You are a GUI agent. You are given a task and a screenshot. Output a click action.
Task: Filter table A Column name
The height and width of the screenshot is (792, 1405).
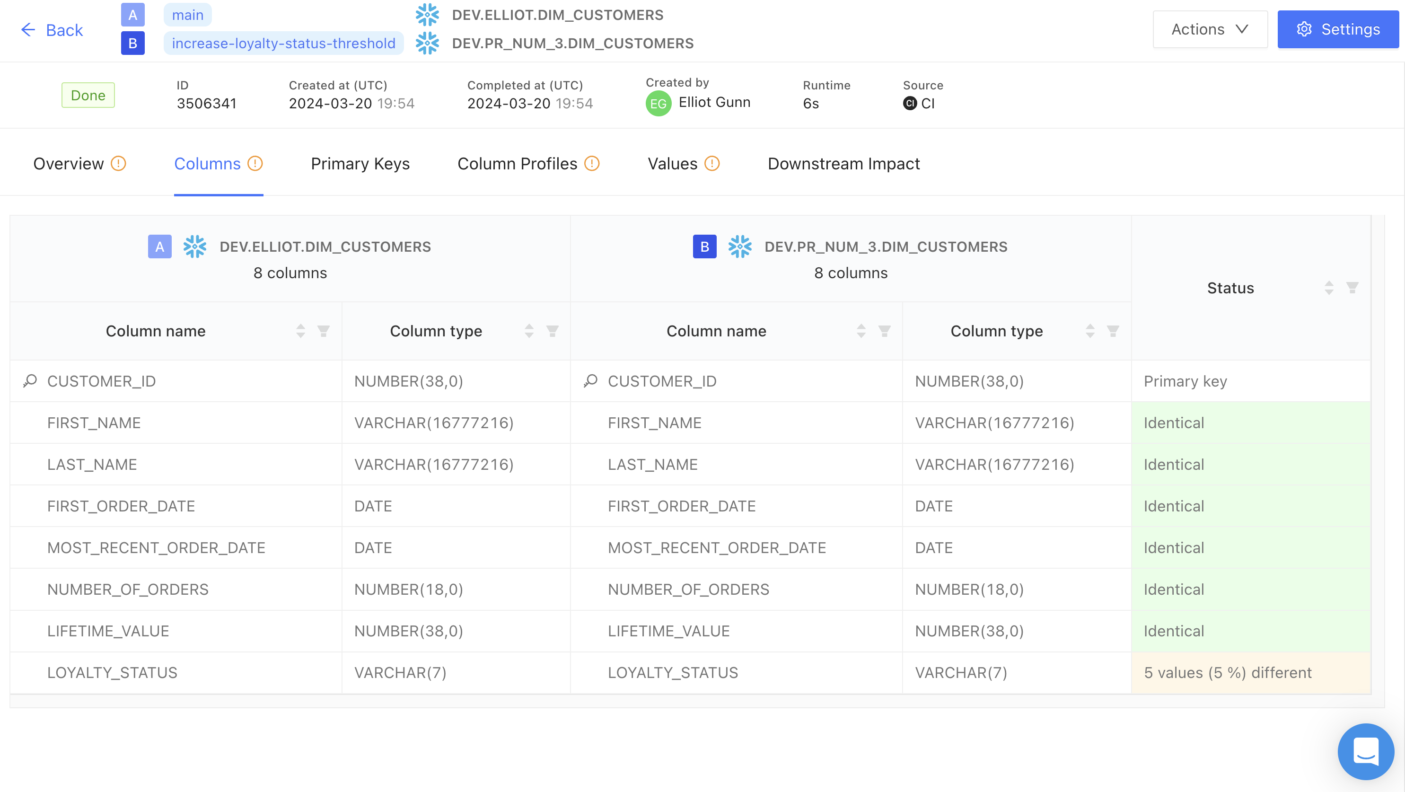coord(324,331)
